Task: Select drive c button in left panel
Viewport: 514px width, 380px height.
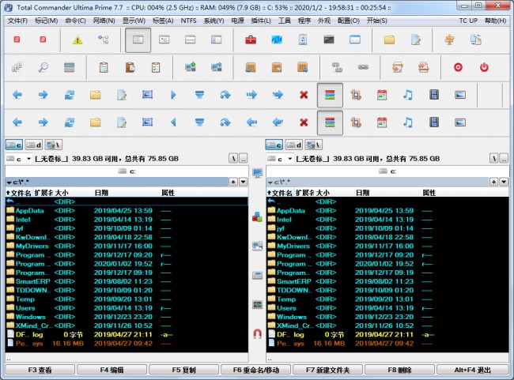Action: [x=13, y=145]
